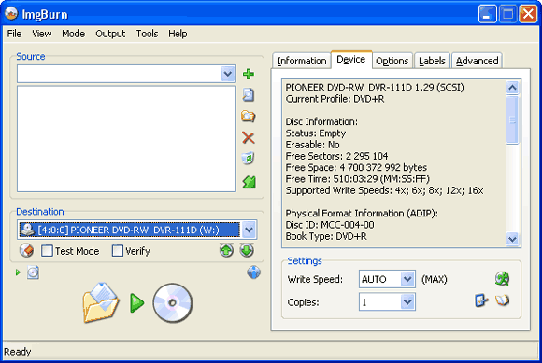Click the green plus Browse for file icon
542x363 pixels.
pyautogui.click(x=249, y=74)
